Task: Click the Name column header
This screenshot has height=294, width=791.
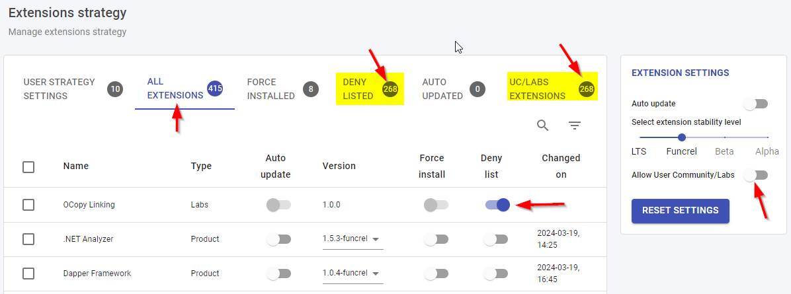Action: 76,166
